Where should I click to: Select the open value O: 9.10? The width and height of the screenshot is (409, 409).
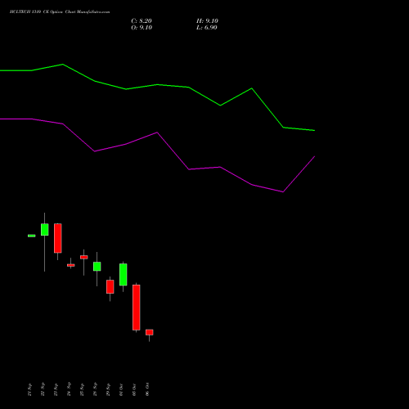pos(142,28)
